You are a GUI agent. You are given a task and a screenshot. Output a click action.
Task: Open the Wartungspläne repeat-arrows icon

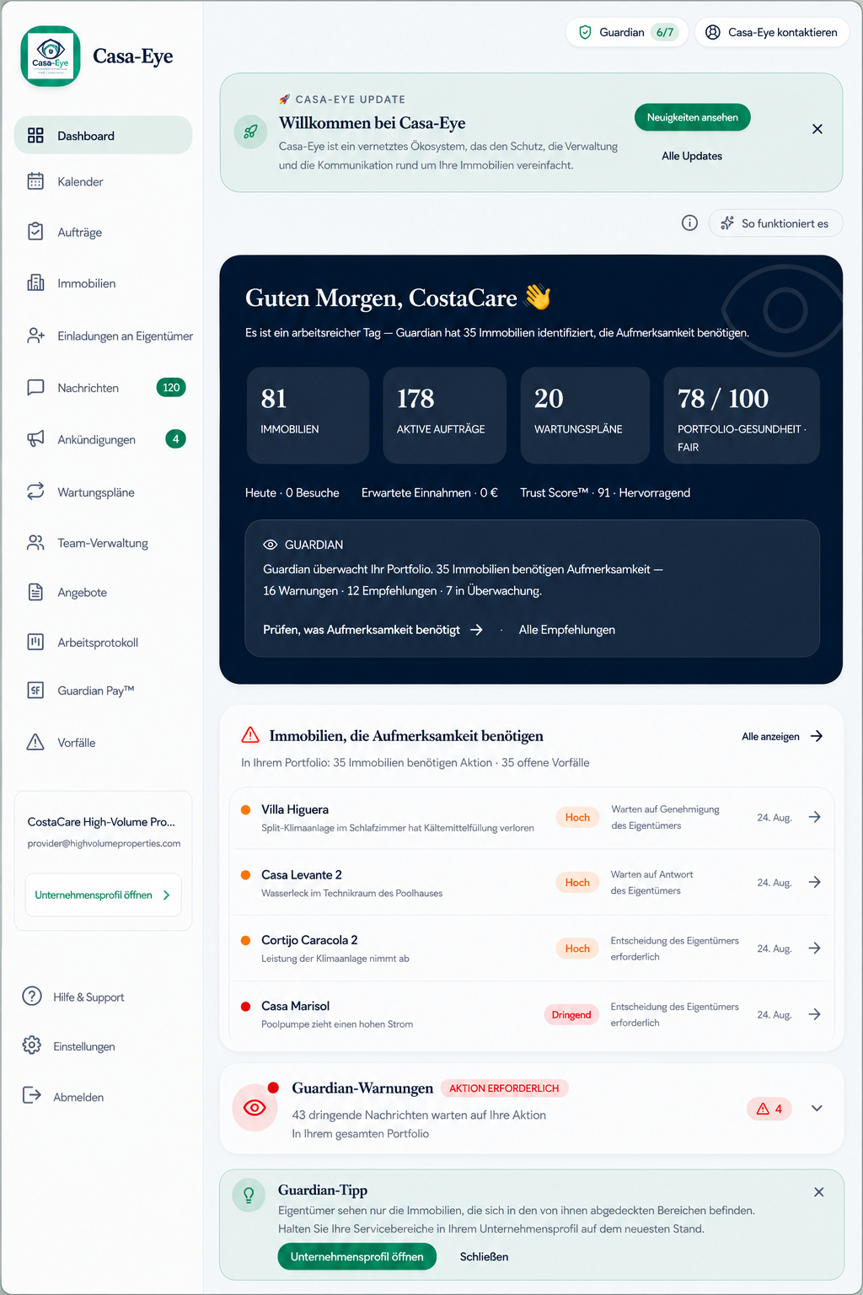35,492
